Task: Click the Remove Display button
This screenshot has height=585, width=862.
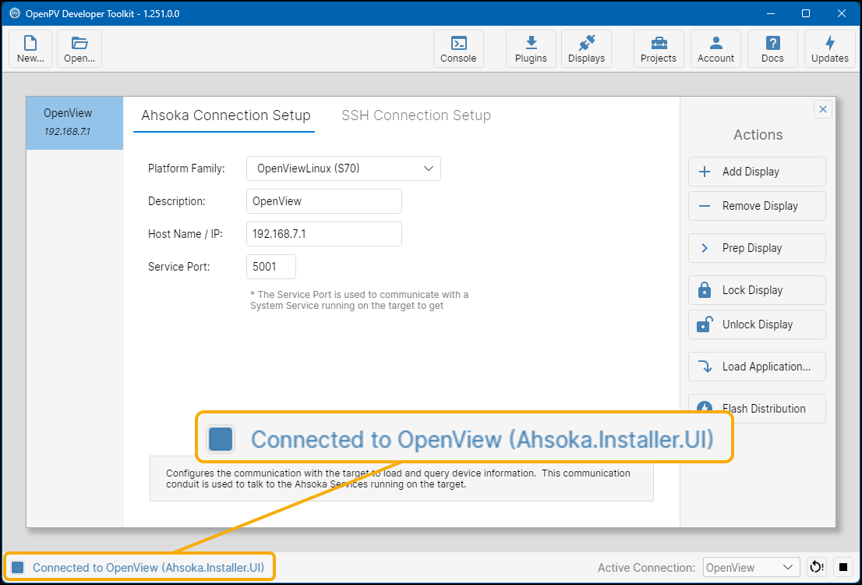Action: pos(757,206)
